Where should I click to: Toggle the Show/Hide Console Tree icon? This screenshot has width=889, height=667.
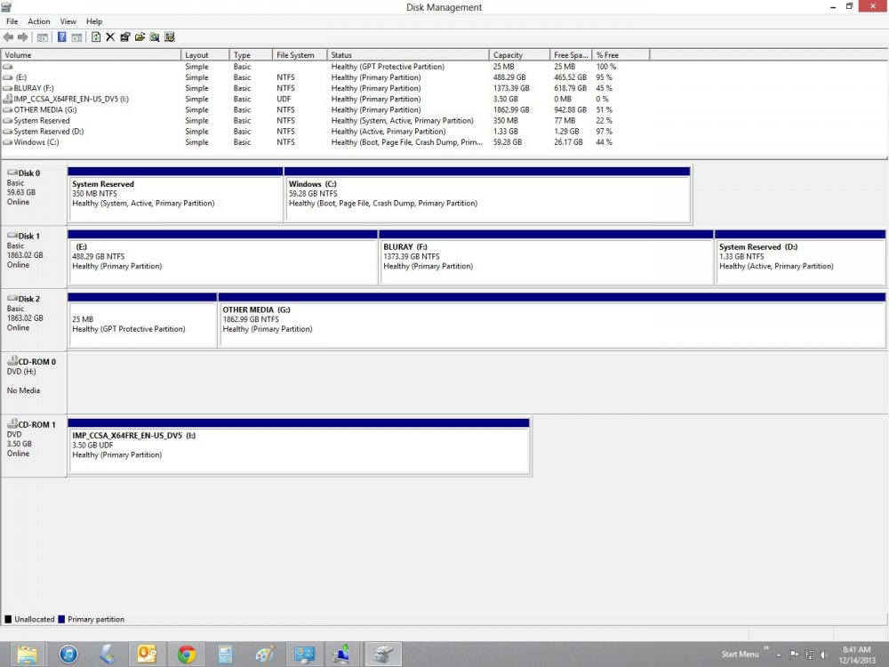pos(42,36)
